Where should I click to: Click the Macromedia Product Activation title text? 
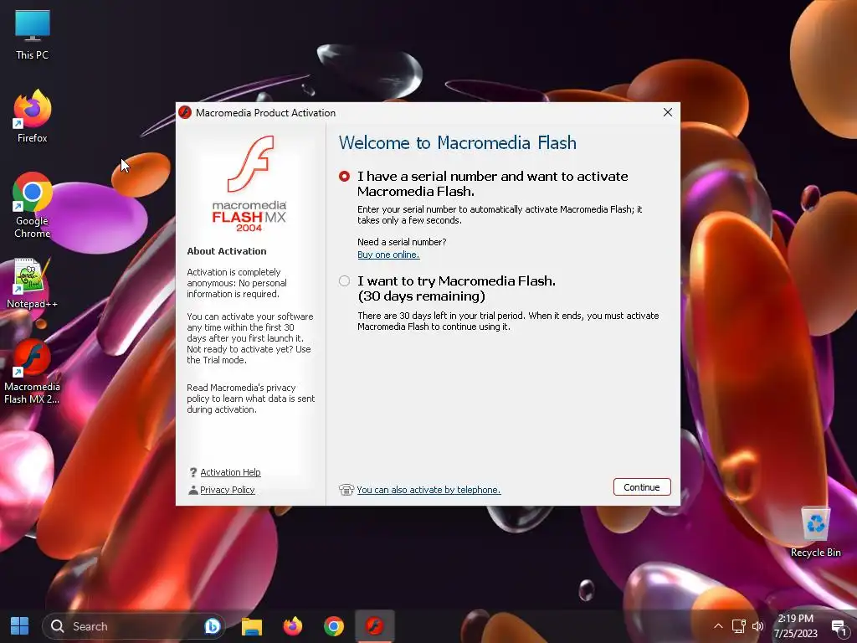click(x=265, y=113)
